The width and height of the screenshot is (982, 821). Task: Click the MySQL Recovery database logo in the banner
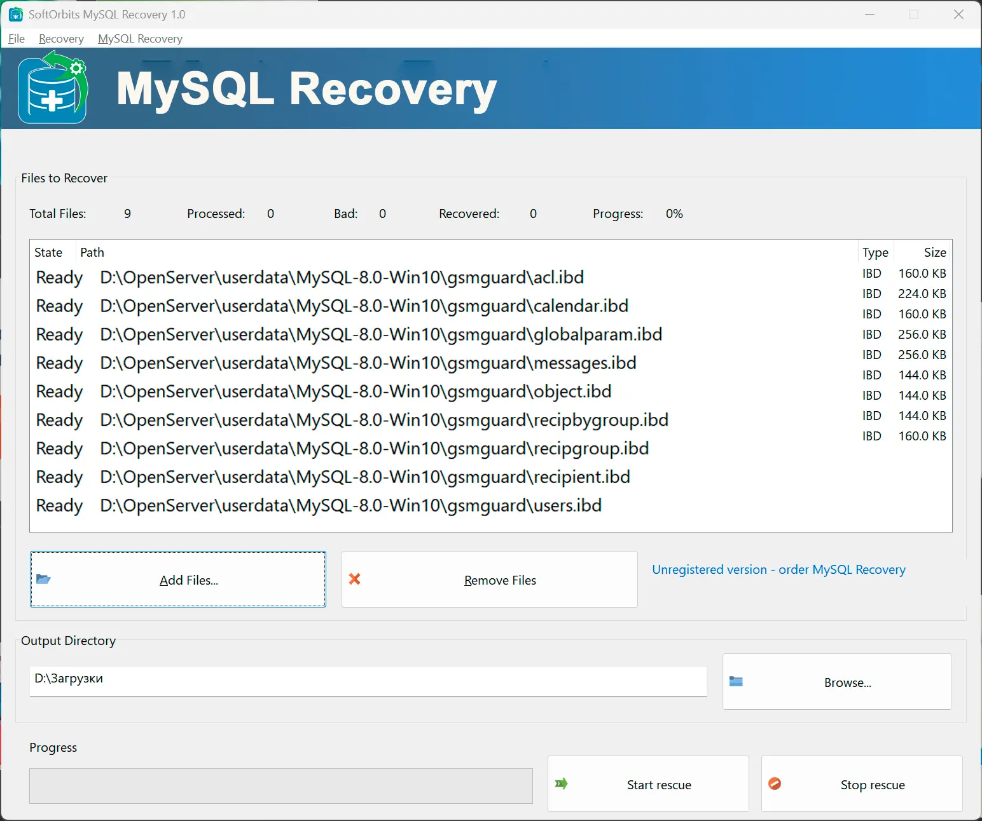[x=53, y=88]
